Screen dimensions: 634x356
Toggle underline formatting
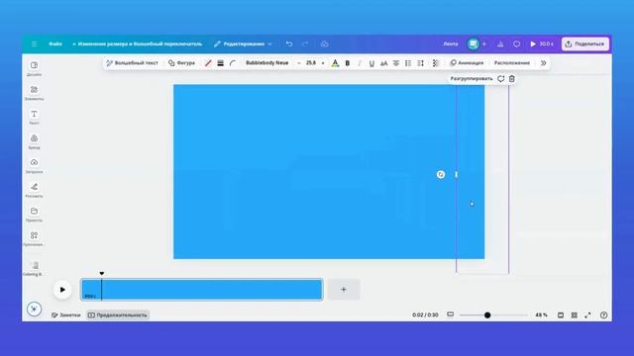371,63
